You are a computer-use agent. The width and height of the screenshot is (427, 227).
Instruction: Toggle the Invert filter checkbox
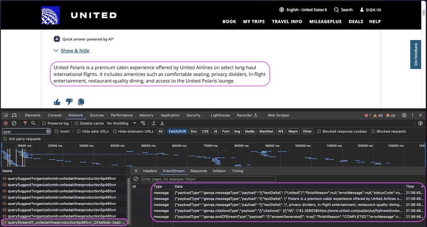pos(57,131)
